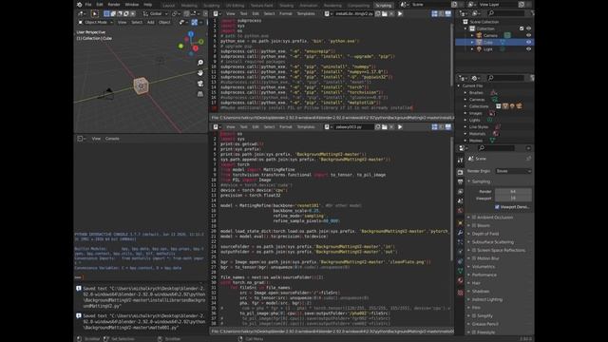This screenshot has width=608, height=342.
Task: Open Global transform orientation dropdown
Action: 155,13
